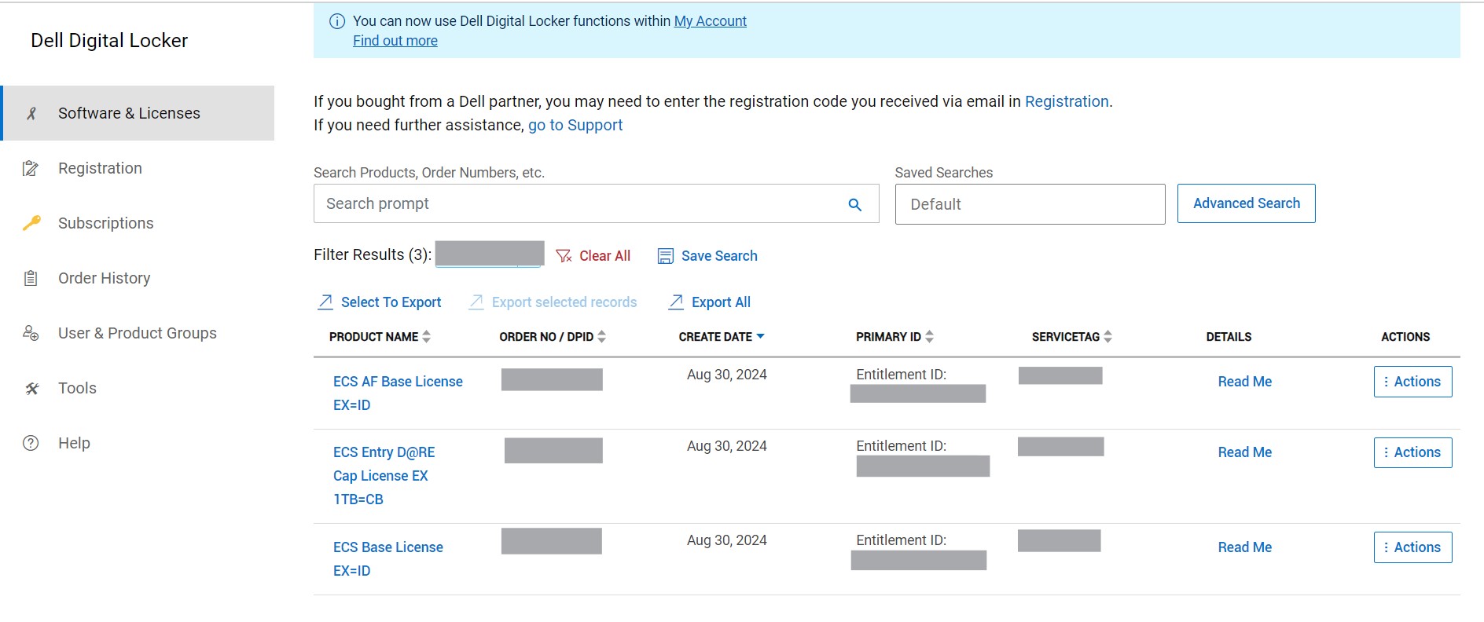
Task: Go to Order History section
Action: (104, 278)
